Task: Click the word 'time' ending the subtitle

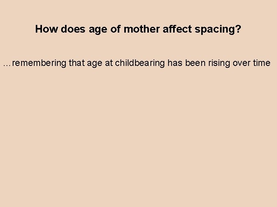Action: click(x=262, y=63)
